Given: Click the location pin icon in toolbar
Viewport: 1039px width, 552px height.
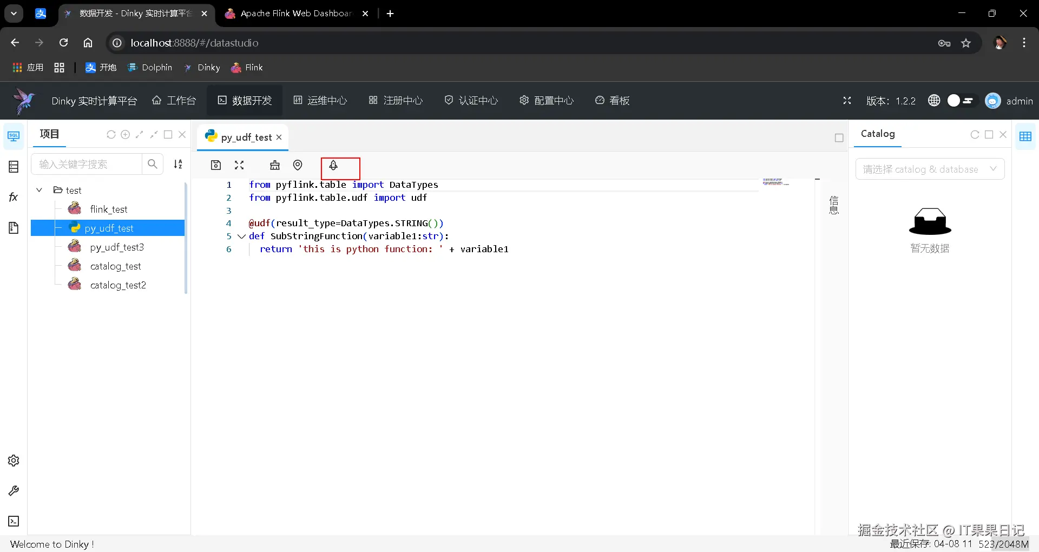Looking at the screenshot, I should pyautogui.click(x=298, y=165).
